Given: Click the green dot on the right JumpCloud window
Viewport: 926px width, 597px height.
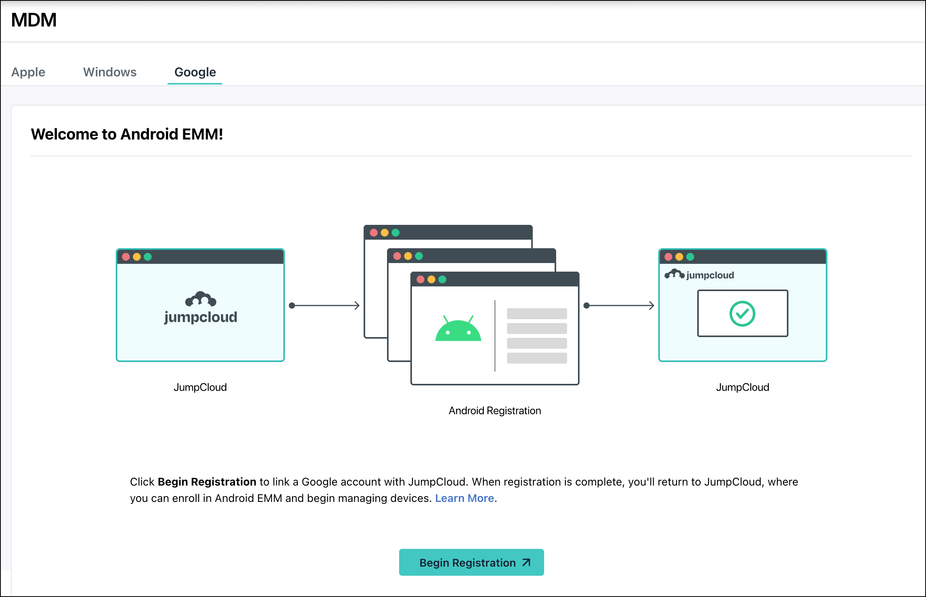Looking at the screenshot, I should tap(689, 257).
